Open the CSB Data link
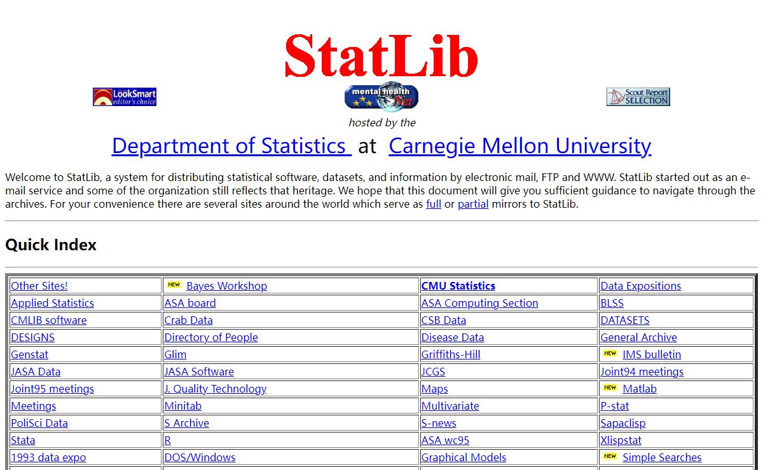The width and height of the screenshot is (763, 470). pos(444,320)
